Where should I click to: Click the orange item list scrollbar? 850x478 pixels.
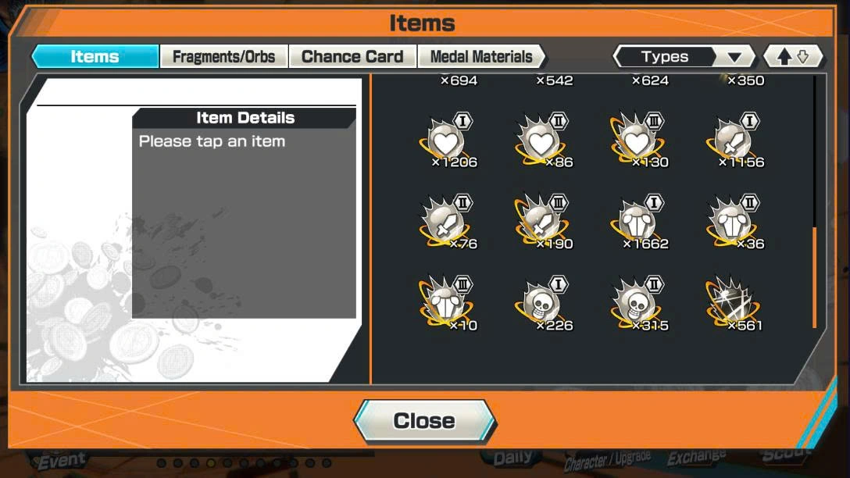[814, 277]
